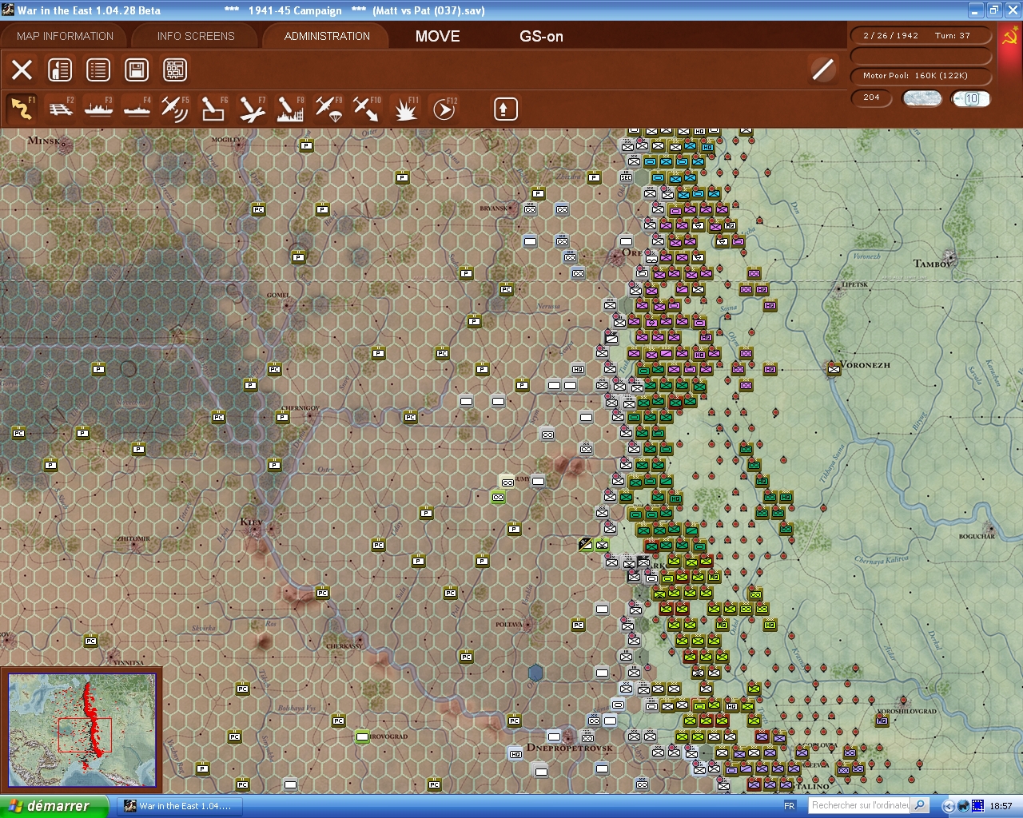Viewport: 1023px width, 818px height.
Task: Open the démarrer Start button
Action: pyautogui.click(x=54, y=806)
